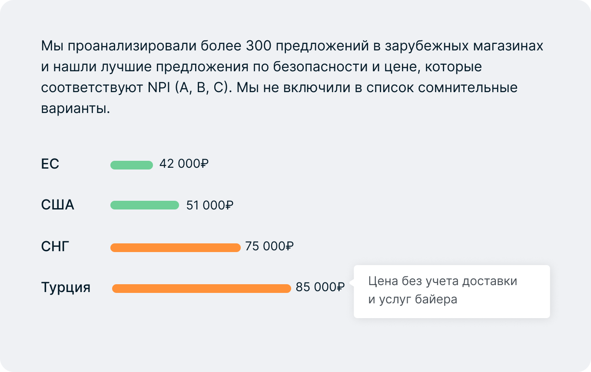Click the 42 000₽ price value
This screenshot has width=591, height=372.
click(x=185, y=164)
